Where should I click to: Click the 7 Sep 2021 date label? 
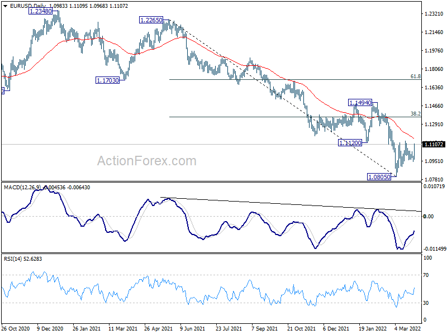pyautogui.click(x=264, y=329)
